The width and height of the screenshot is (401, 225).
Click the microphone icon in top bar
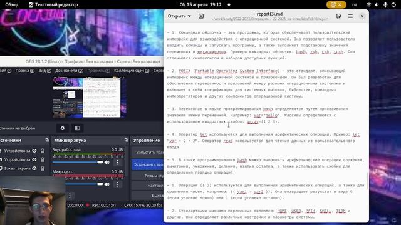tap(385, 4)
